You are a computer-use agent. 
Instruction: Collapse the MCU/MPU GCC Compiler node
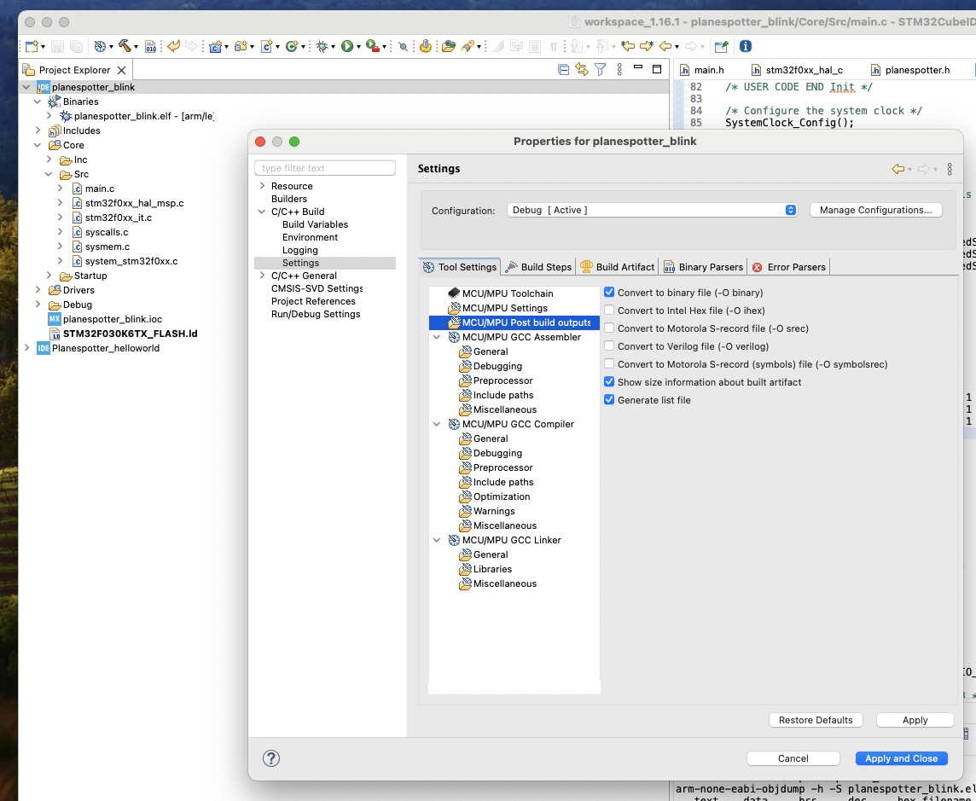(437, 424)
